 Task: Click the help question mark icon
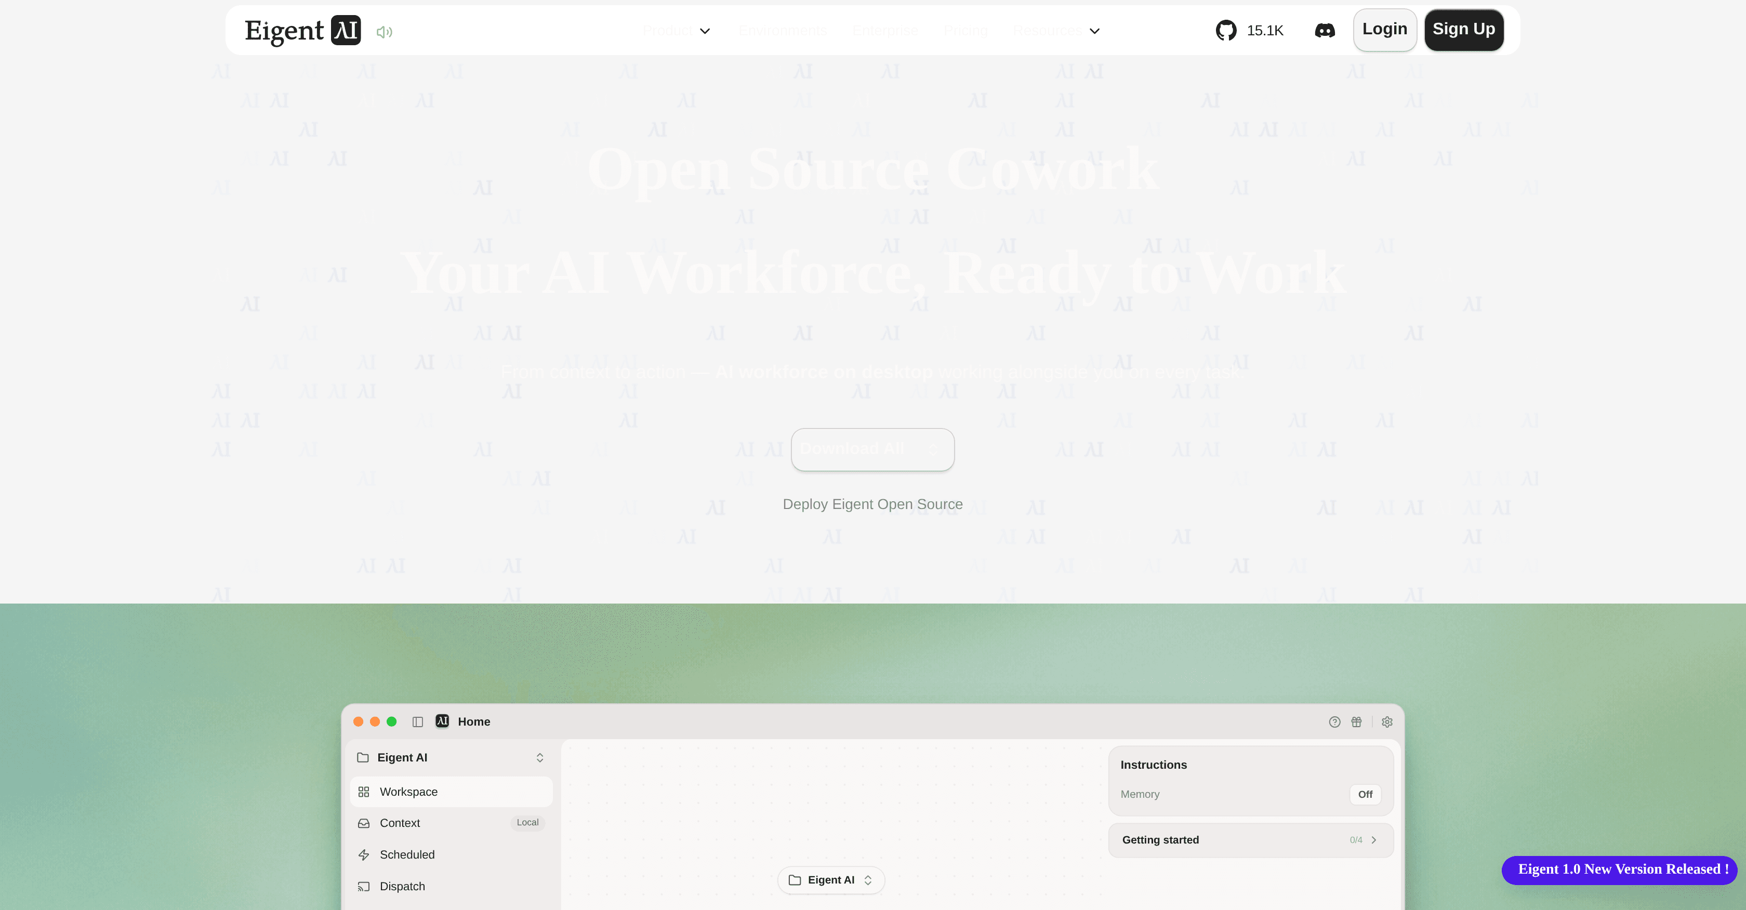[x=1334, y=721]
